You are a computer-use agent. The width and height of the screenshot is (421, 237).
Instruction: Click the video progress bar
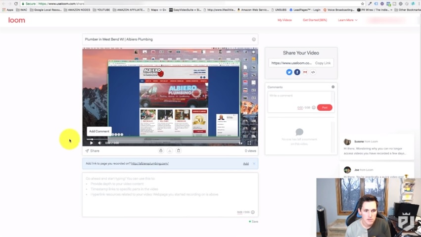(164, 140)
